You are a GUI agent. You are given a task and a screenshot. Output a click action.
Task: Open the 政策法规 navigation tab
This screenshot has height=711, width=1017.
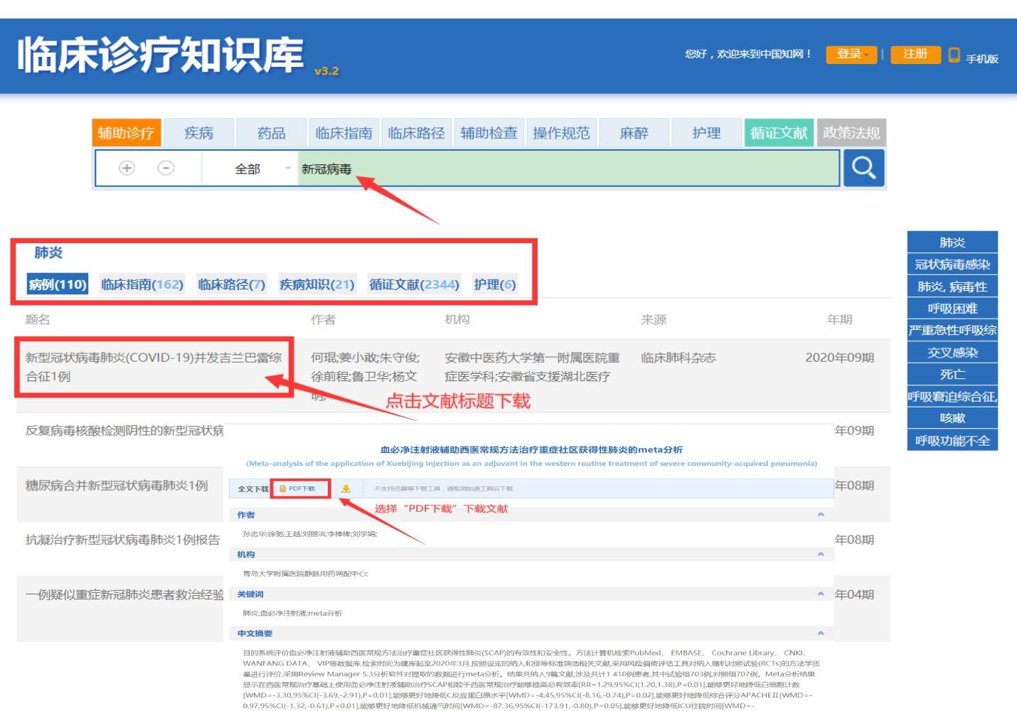(x=851, y=132)
